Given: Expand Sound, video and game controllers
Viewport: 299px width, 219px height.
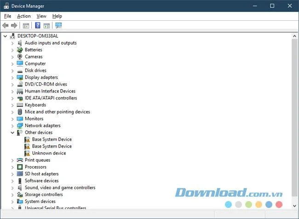Looking at the screenshot, I should tap(12, 188).
